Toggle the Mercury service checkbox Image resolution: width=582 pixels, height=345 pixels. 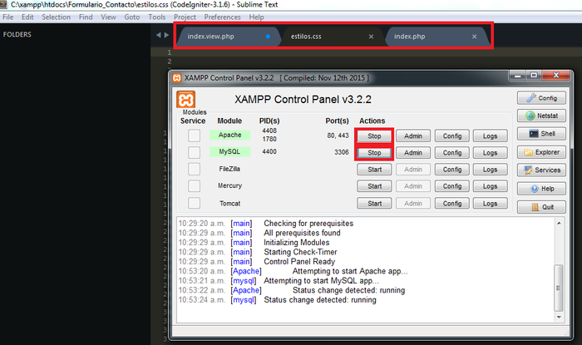[194, 185]
